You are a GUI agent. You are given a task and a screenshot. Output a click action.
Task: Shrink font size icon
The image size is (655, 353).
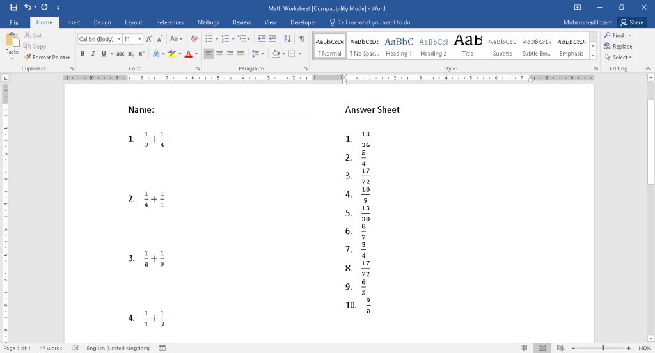click(x=159, y=39)
